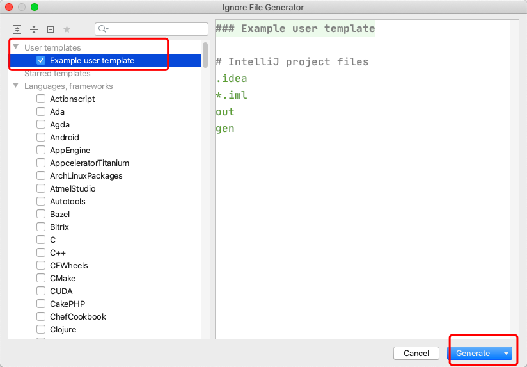Check the AppEngine checkbox
This screenshot has width=527, height=367.
pos(41,150)
